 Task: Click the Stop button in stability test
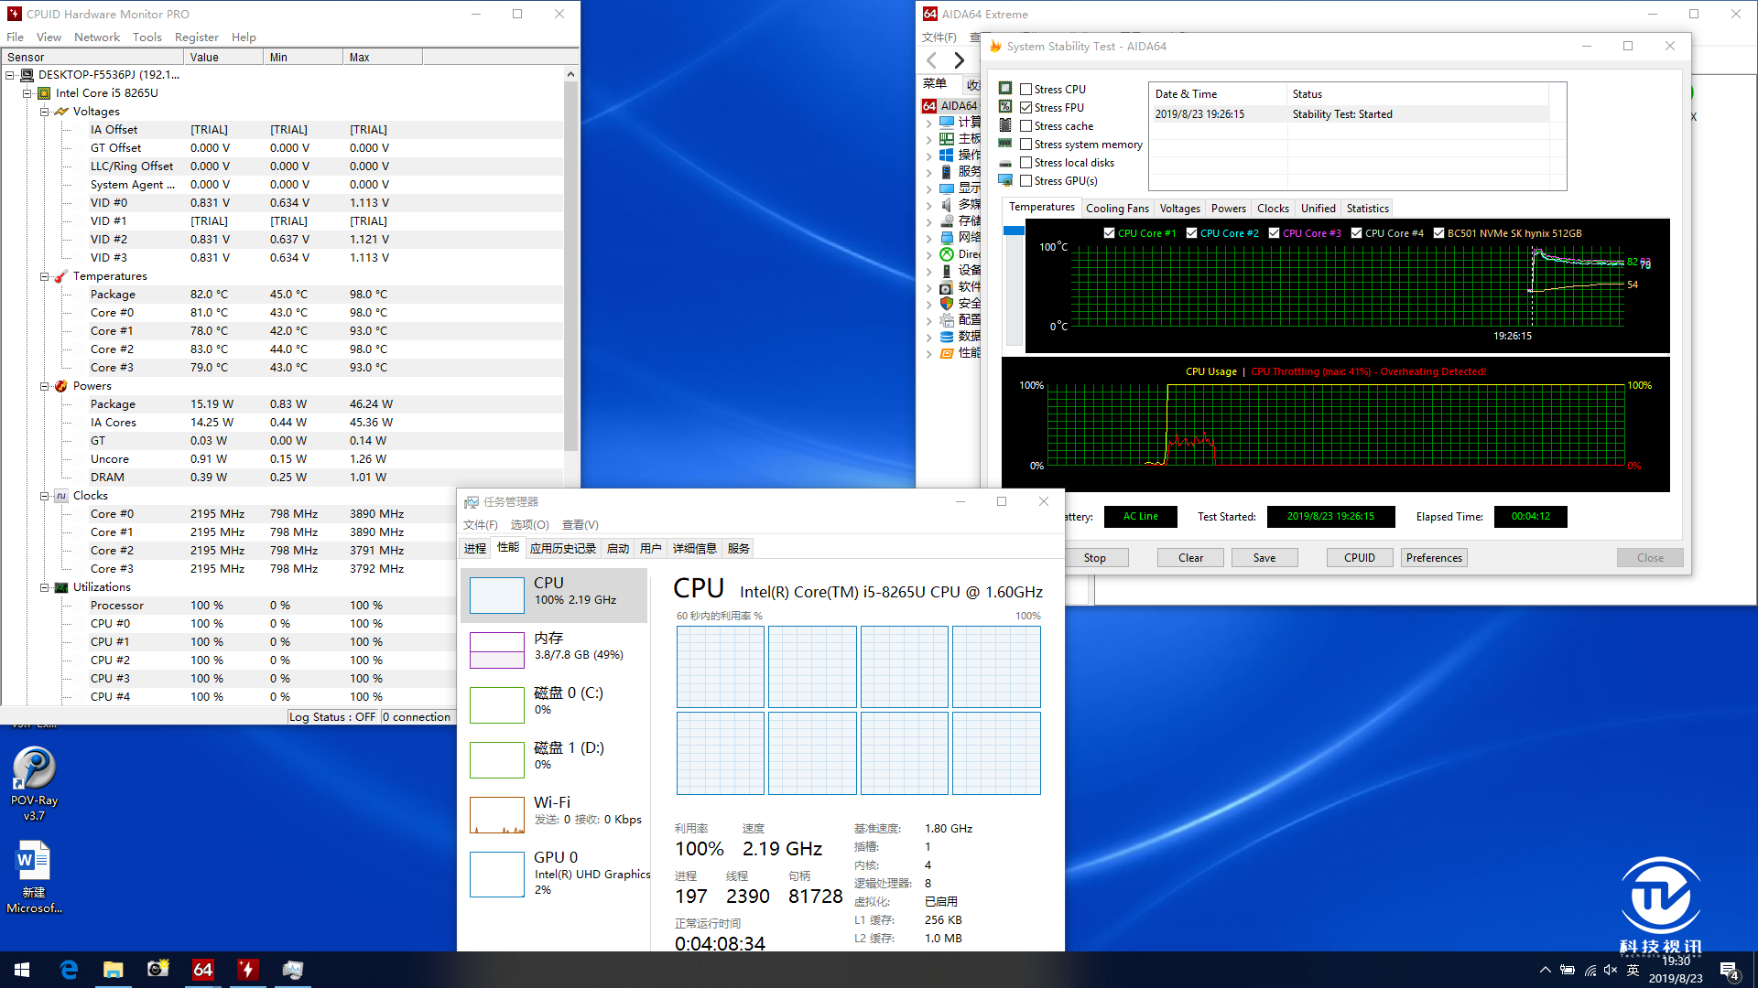click(x=1095, y=558)
